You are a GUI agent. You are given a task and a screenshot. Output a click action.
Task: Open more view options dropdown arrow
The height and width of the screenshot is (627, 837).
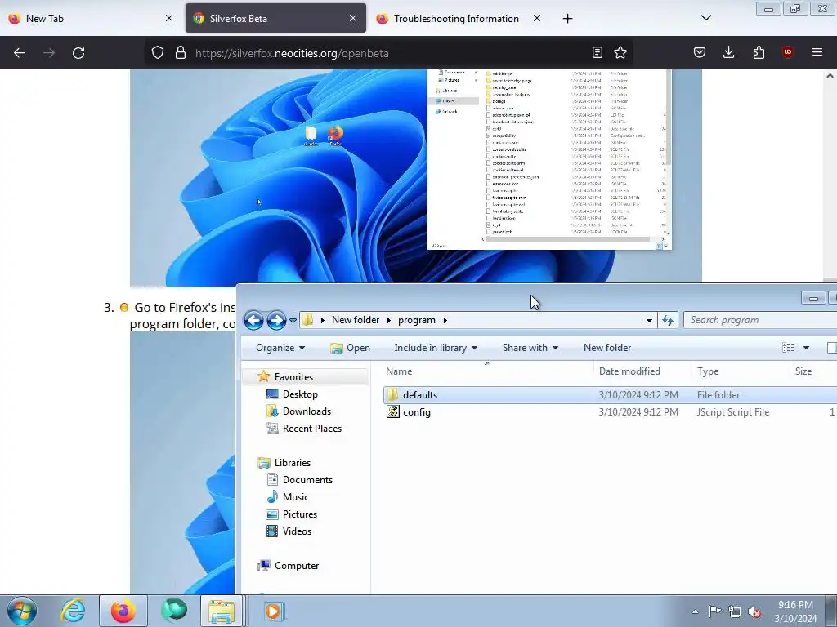(806, 348)
